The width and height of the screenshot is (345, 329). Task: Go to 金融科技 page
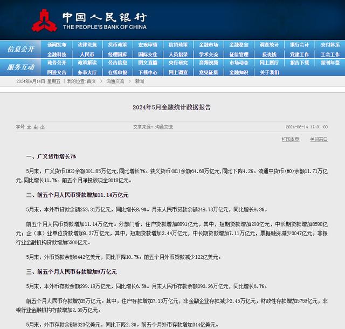click(x=57, y=54)
